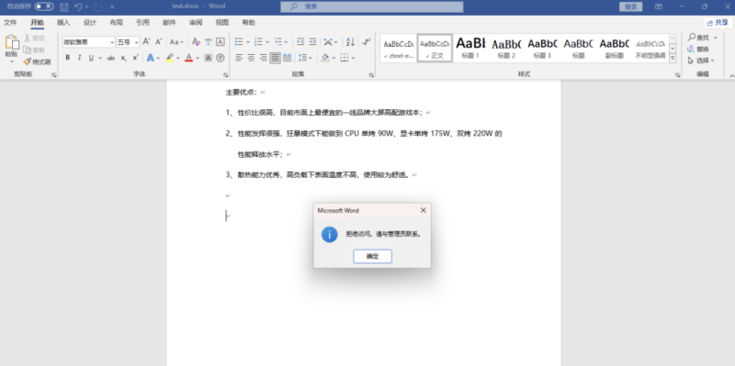Click the Replace (替换) icon
735x366 pixels.
pyautogui.click(x=691, y=49)
